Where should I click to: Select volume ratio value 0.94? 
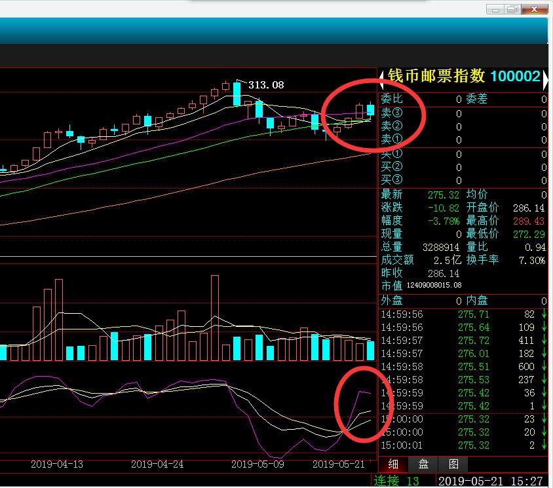pyautogui.click(x=535, y=247)
